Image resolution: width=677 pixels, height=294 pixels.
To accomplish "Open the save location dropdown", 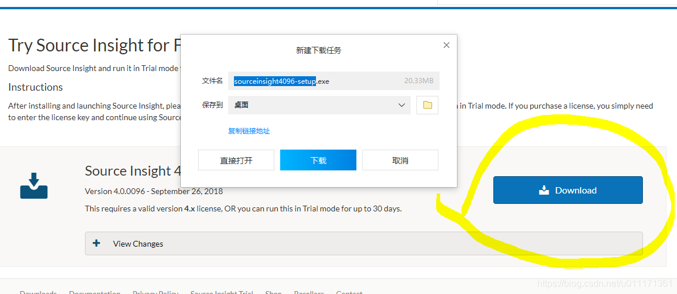I will click(319, 105).
